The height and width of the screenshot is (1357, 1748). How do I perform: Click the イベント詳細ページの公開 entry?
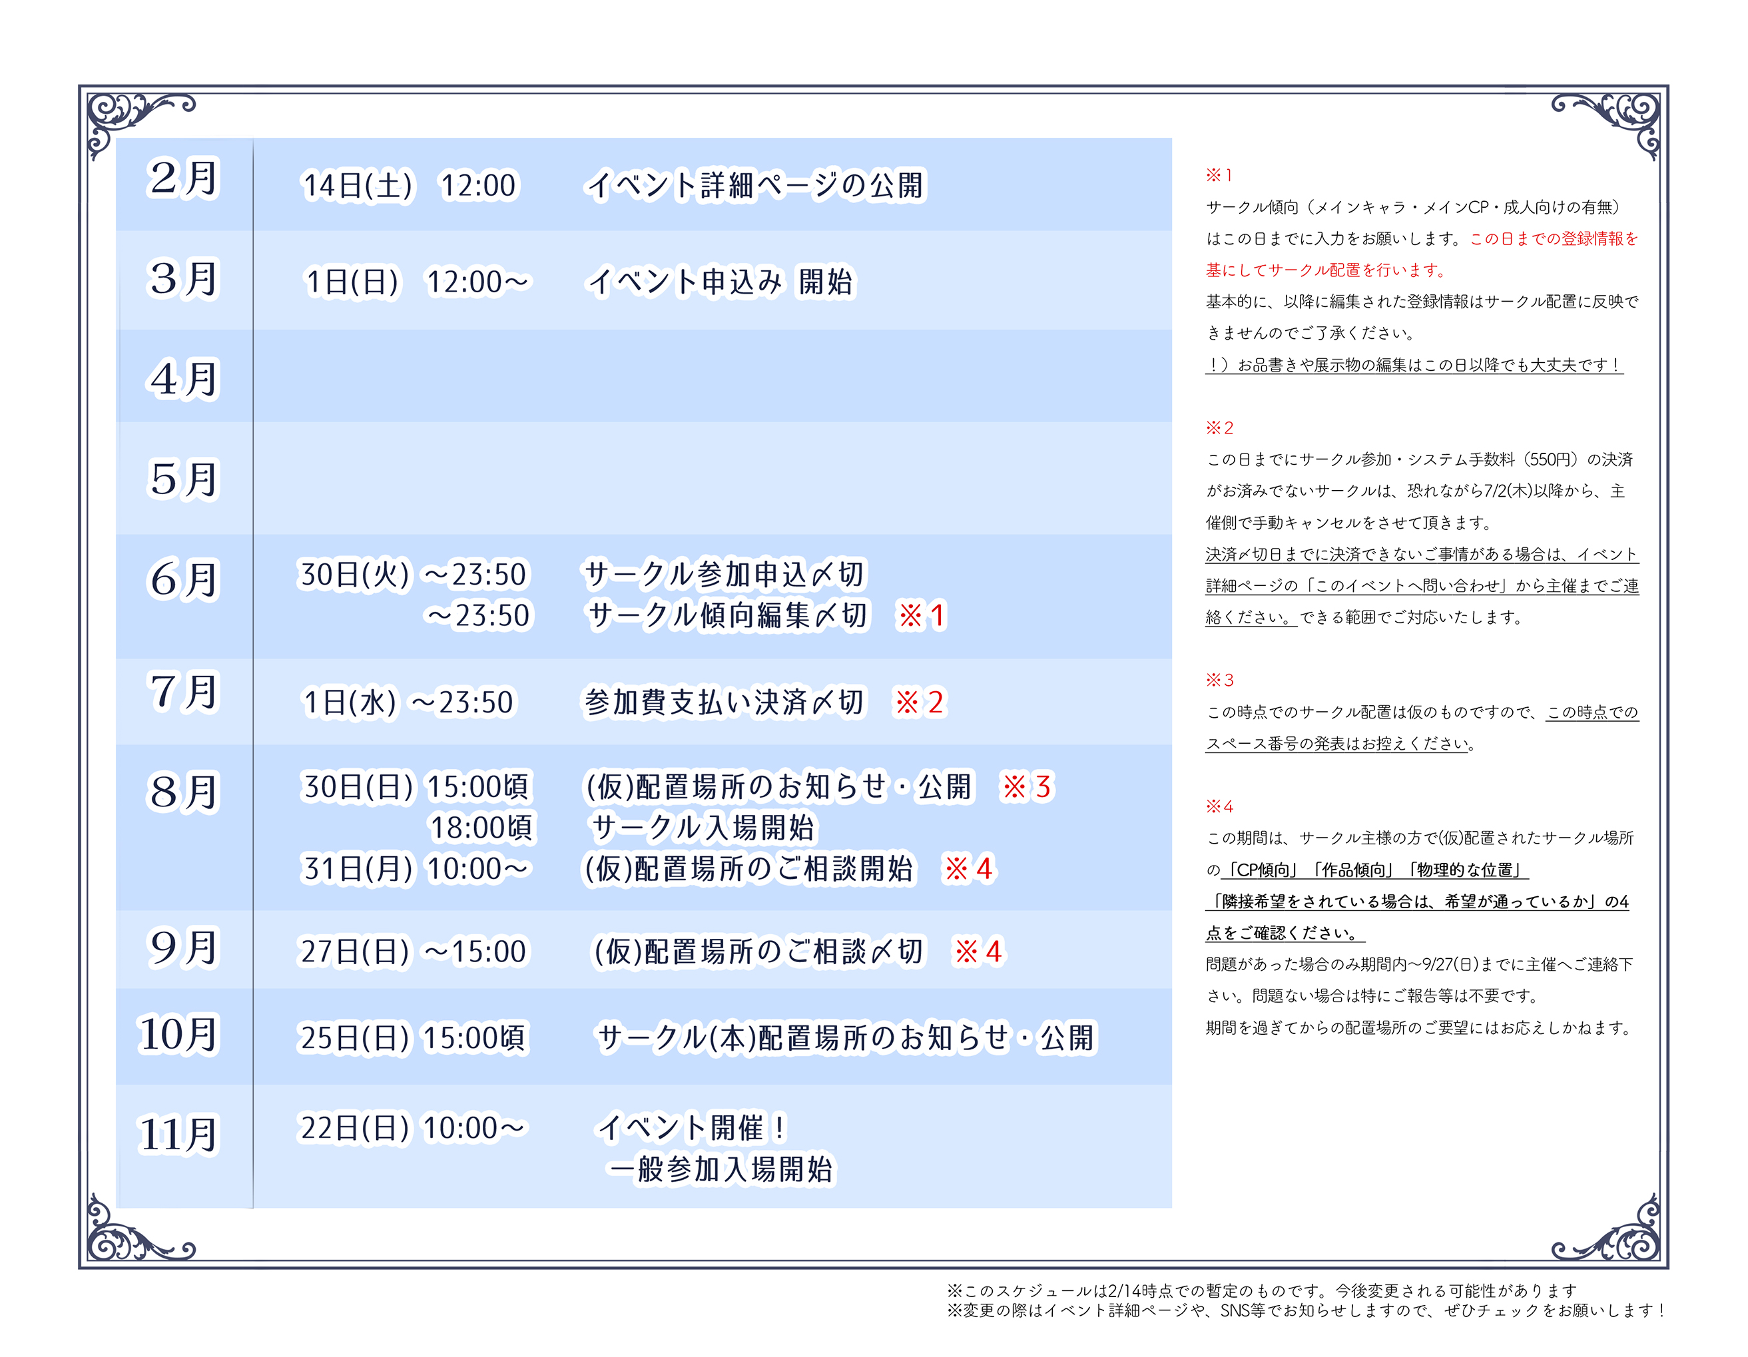point(754,186)
